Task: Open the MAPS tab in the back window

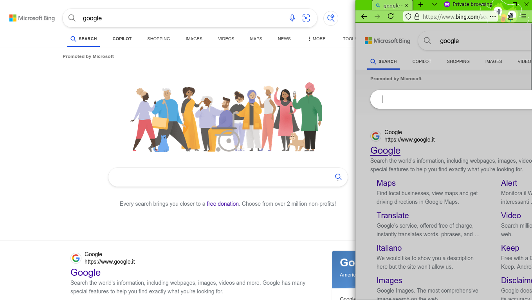Action: pyautogui.click(x=256, y=39)
